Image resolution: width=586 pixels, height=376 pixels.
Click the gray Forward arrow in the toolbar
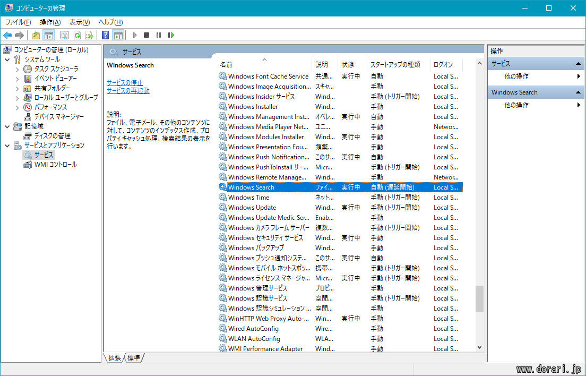pos(20,35)
